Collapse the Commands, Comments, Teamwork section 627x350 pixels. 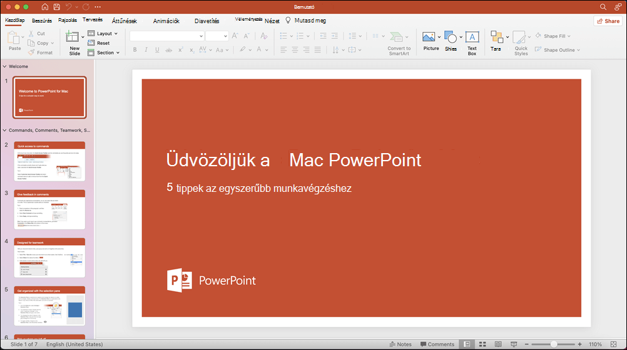click(x=4, y=130)
